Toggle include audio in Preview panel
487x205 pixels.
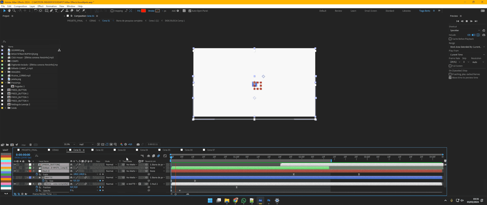(x=473, y=35)
